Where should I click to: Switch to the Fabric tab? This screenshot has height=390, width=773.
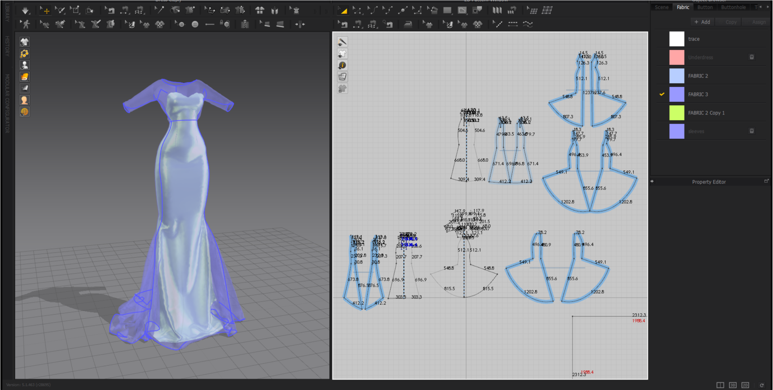[x=683, y=7]
